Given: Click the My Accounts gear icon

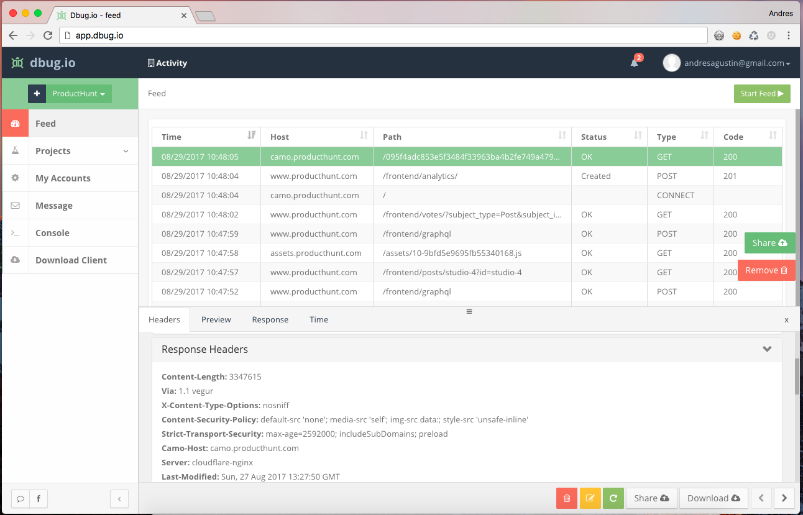Looking at the screenshot, I should pyautogui.click(x=16, y=178).
